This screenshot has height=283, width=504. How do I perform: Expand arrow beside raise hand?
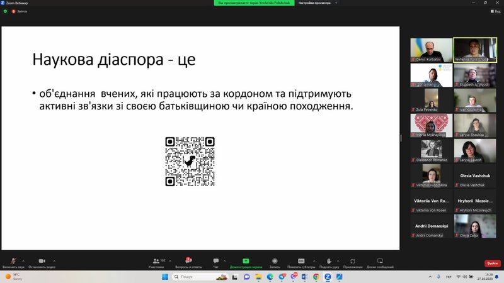point(338,261)
